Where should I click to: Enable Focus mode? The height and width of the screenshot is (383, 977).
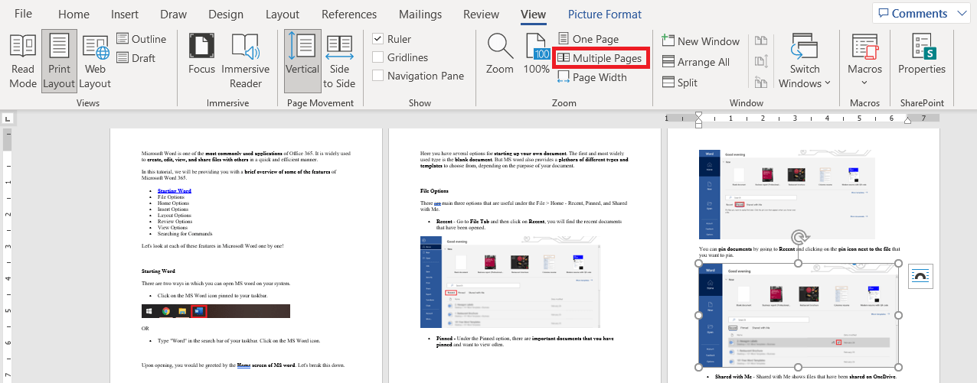click(201, 54)
